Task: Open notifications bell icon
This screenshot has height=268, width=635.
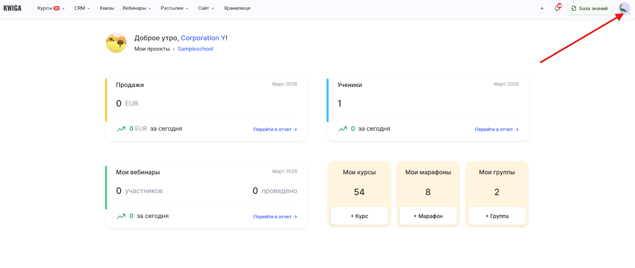Action: click(557, 8)
